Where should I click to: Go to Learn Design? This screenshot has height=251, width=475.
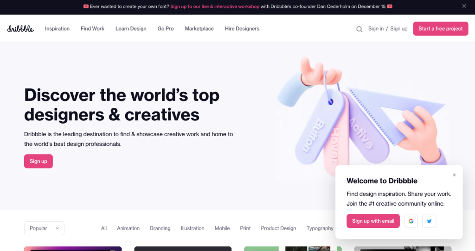tap(131, 29)
